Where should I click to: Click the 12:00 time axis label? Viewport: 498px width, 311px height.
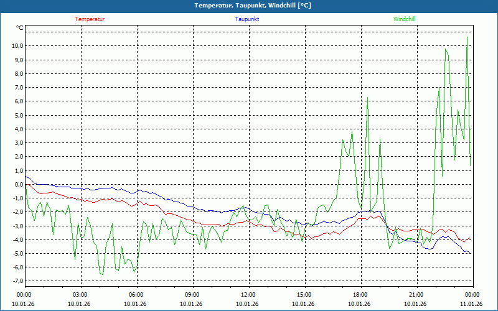pos(248,294)
